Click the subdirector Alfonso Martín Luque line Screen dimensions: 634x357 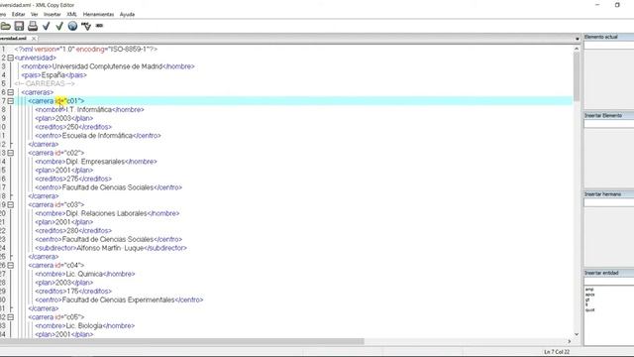pyautogui.click(x=111, y=248)
